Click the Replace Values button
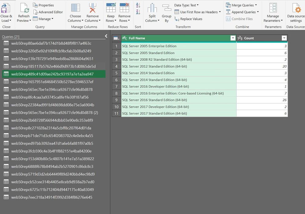The image size is (305, 214). coord(188,19)
